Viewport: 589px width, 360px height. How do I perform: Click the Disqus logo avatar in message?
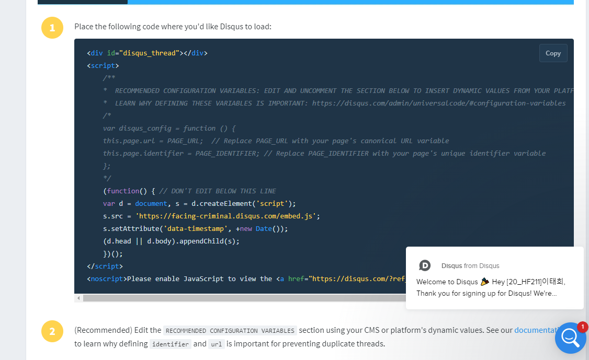(x=424, y=265)
